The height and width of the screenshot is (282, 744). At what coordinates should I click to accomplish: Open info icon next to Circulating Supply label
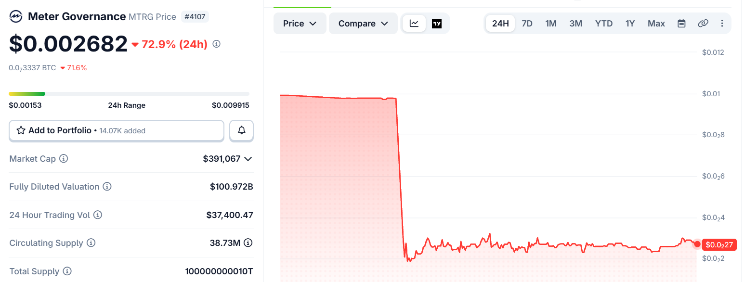click(91, 243)
